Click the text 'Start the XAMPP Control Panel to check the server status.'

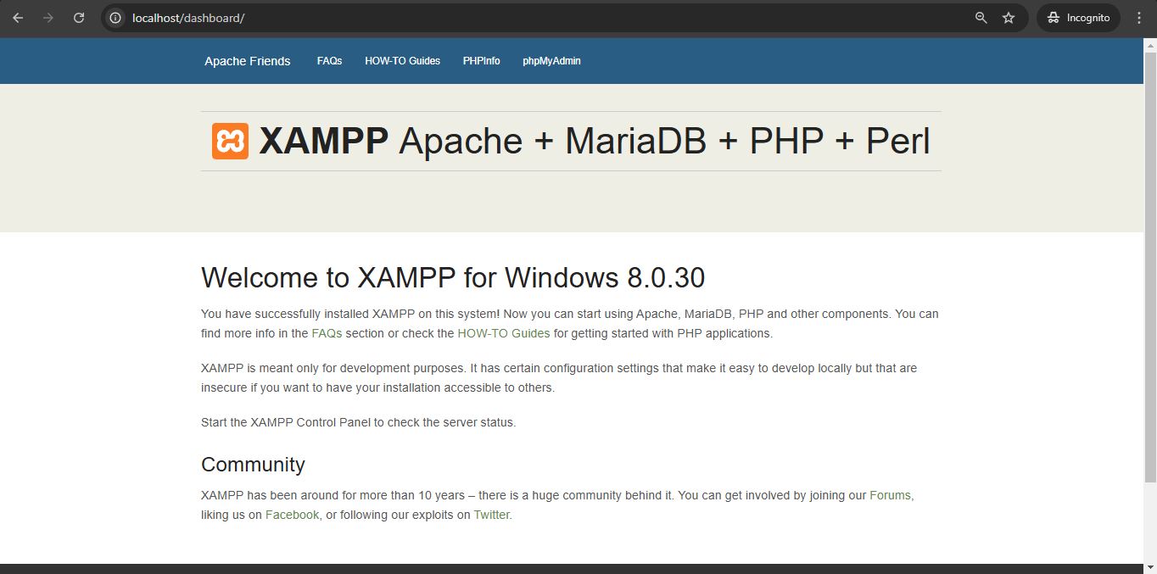358,422
